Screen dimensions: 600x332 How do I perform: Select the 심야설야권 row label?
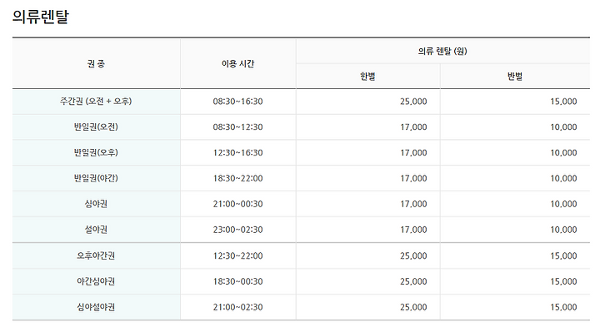coord(96,307)
